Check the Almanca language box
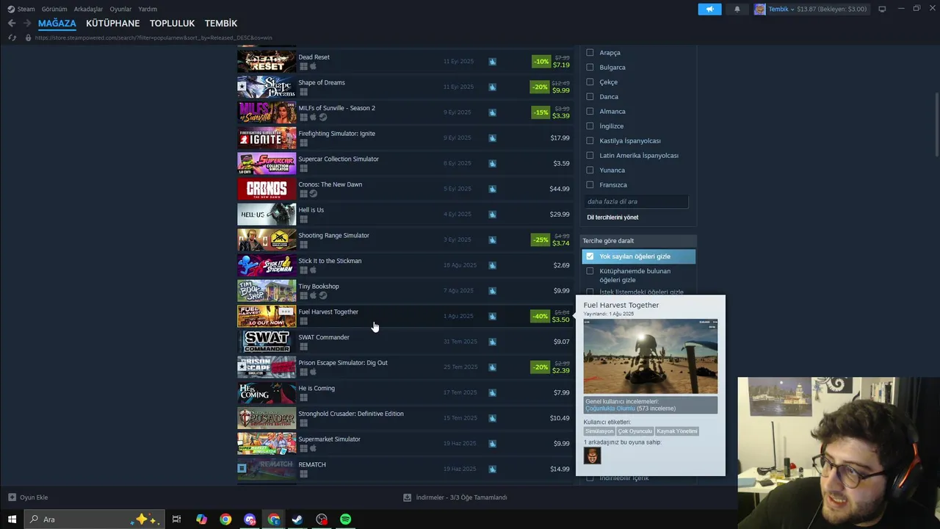 (x=590, y=112)
